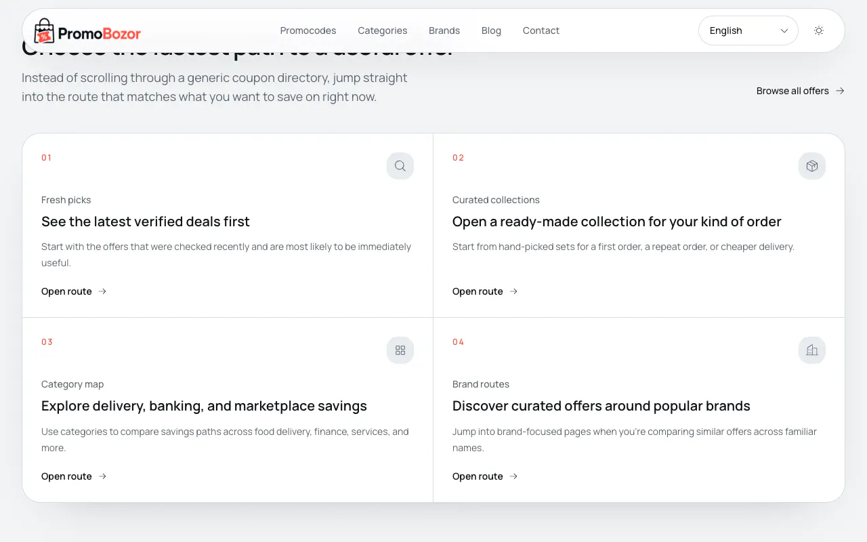This screenshot has height=542, width=867.
Task: Click heading Discover curated offers around popular brands
Action: pos(601,406)
